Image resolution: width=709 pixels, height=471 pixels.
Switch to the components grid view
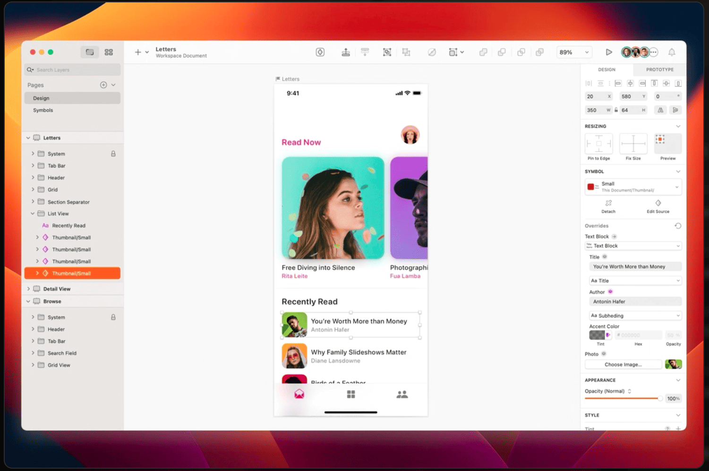(x=109, y=52)
